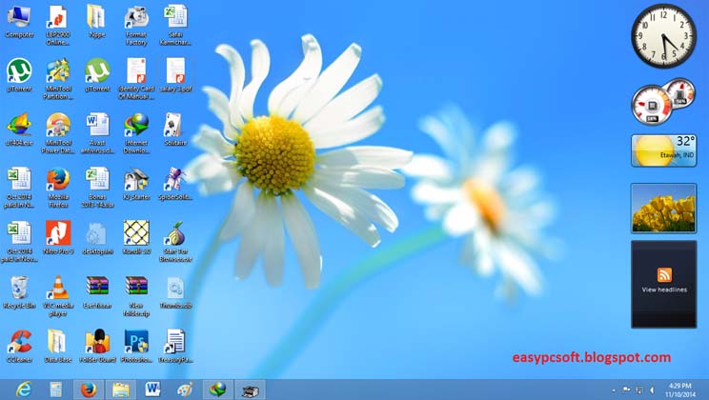Select the Start Tor Browser shortcut
The height and width of the screenshot is (400, 709).
click(175, 241)
